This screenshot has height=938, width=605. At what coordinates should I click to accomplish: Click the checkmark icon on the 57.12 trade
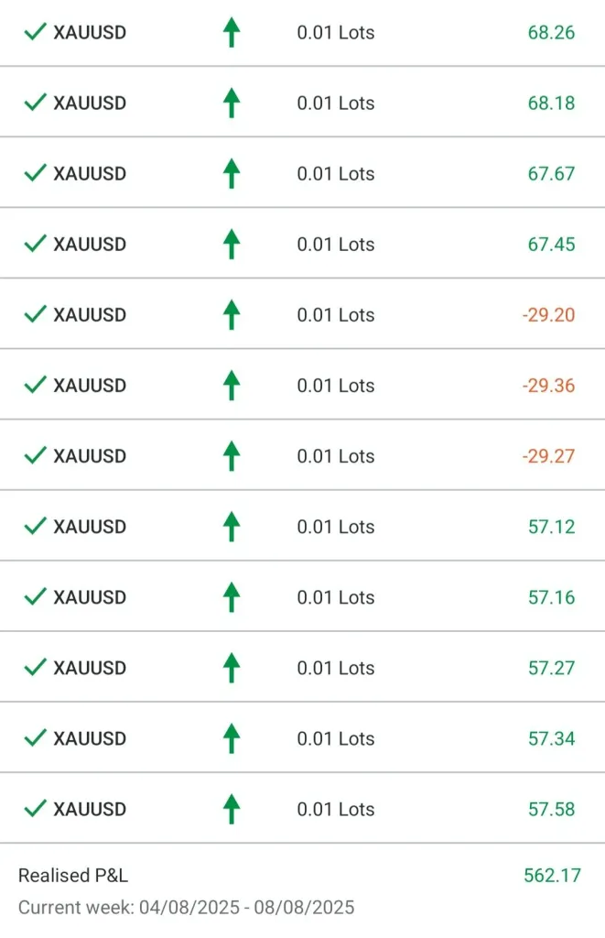click(x=35, y=526)
